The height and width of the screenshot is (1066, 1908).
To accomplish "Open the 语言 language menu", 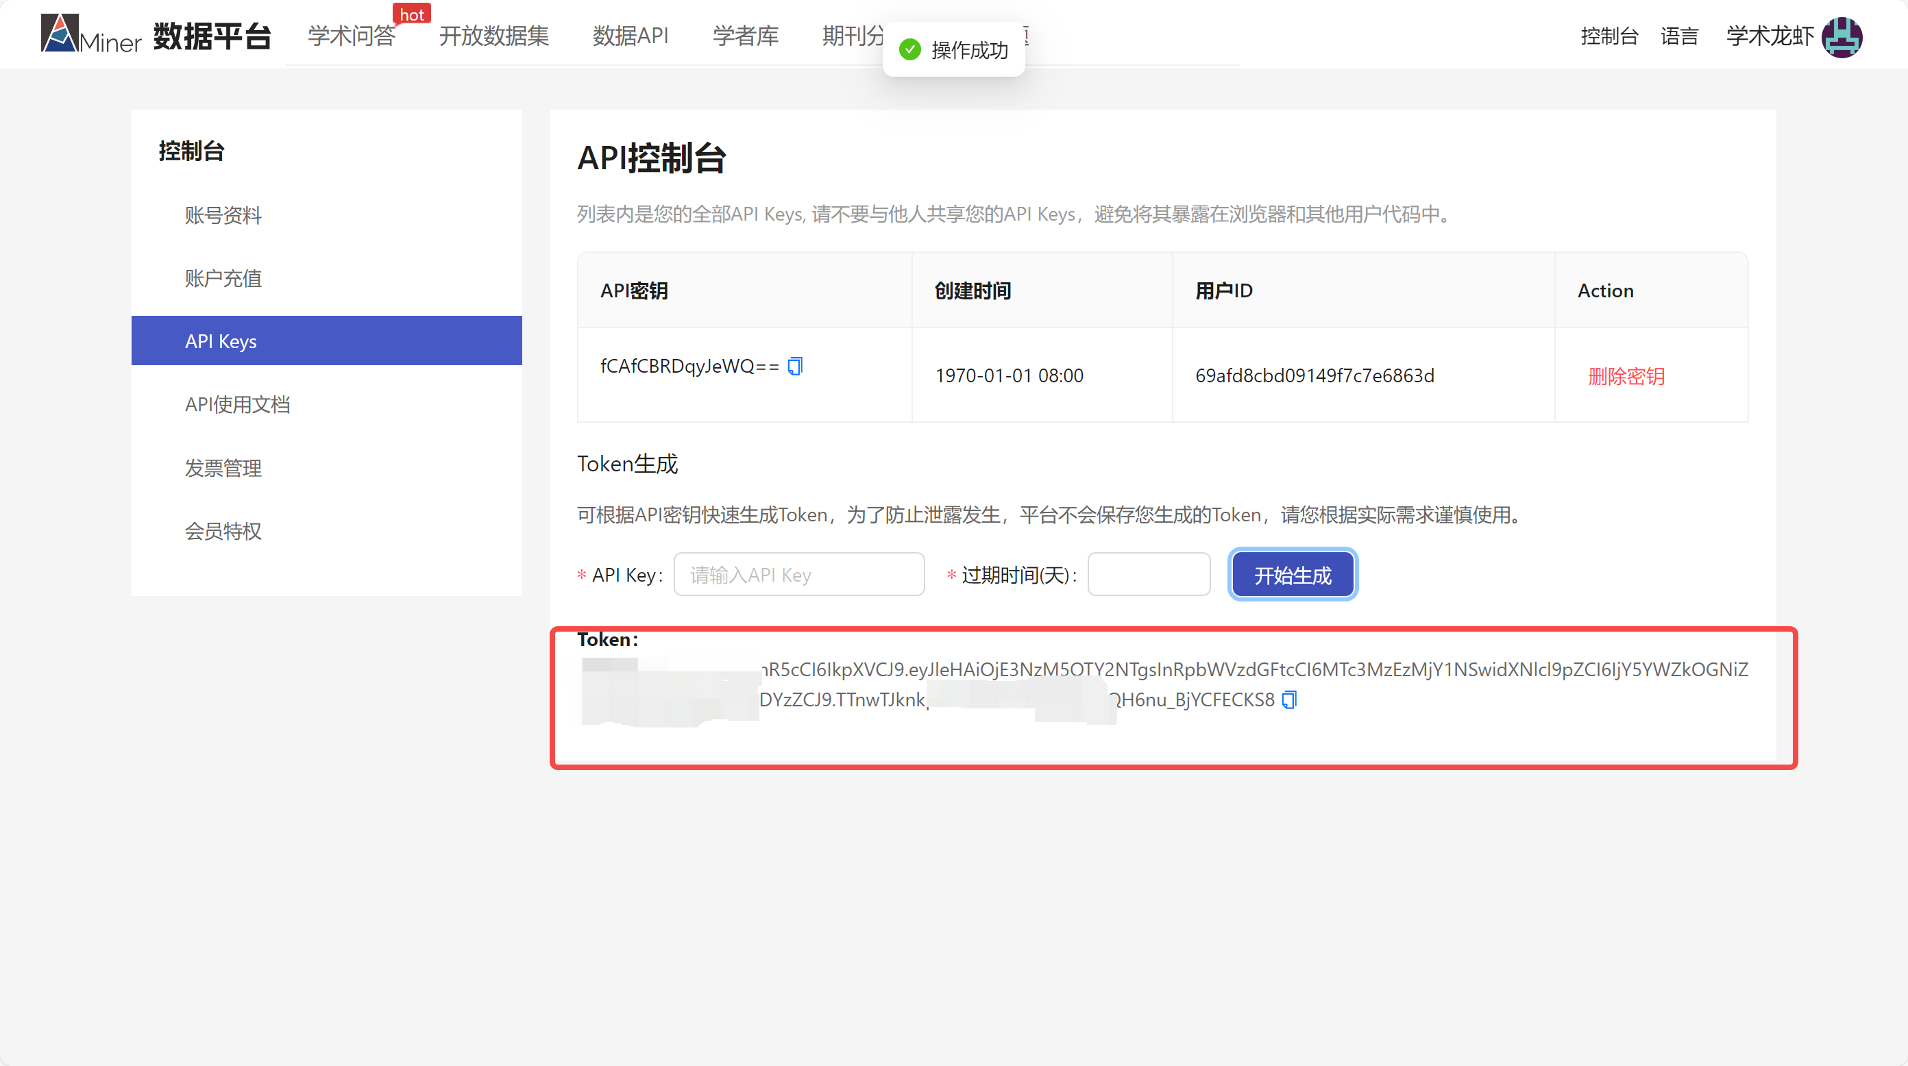I will pyautogui.click(x=1678, y=36).
